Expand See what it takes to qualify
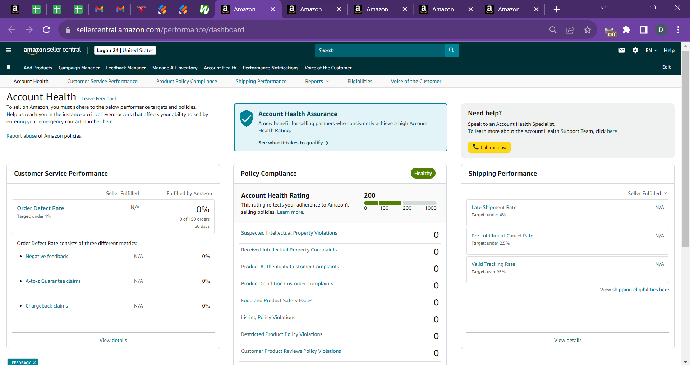 tap(293, 143)
